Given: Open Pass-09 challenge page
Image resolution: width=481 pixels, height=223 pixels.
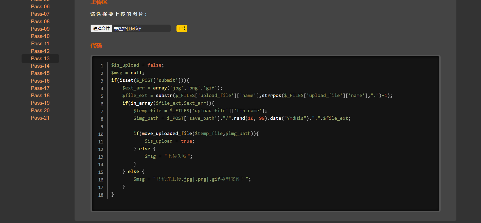Looking at the screenshot, I should point(40,29).
